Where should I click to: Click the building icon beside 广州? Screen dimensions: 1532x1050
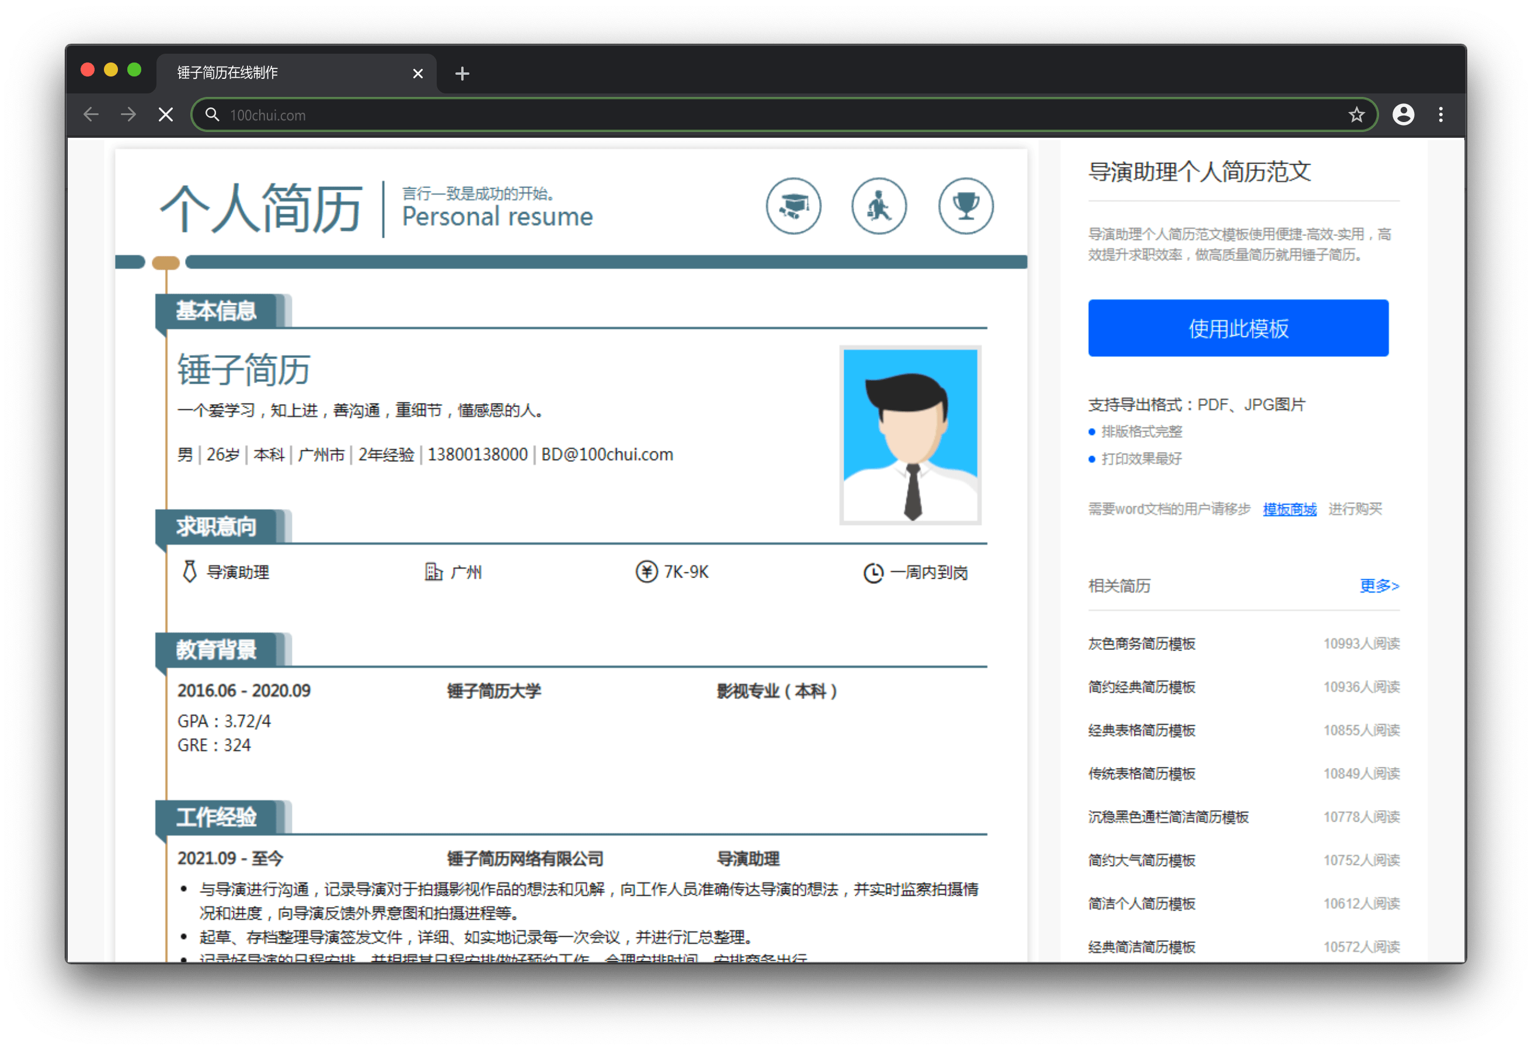click(x=433, y=571)
